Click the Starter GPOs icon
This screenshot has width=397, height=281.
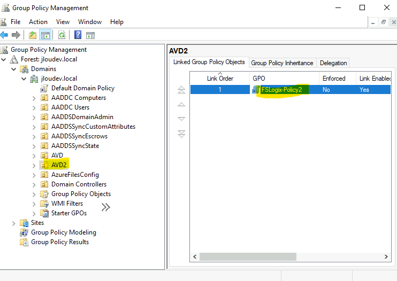44,213
